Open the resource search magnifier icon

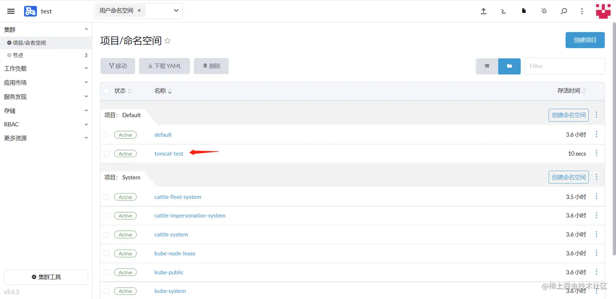coord(564,11)
